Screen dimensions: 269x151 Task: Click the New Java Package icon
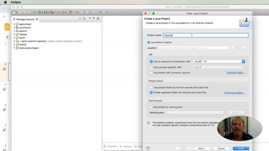click(58, 12)
